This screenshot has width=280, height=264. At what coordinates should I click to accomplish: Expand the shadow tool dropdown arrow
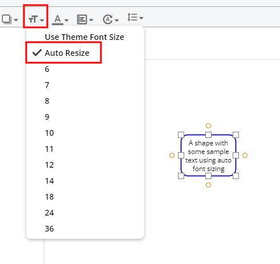(x=16, y=20)
